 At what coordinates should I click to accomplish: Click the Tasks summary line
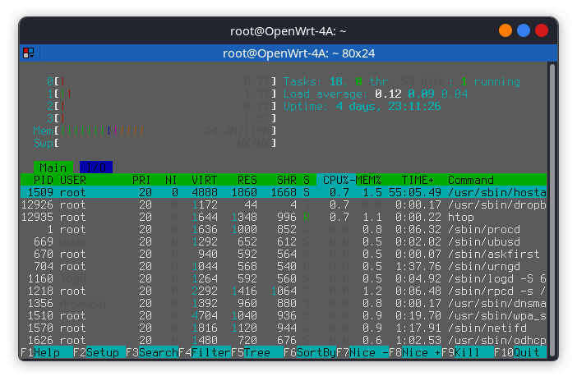(402, 81)
